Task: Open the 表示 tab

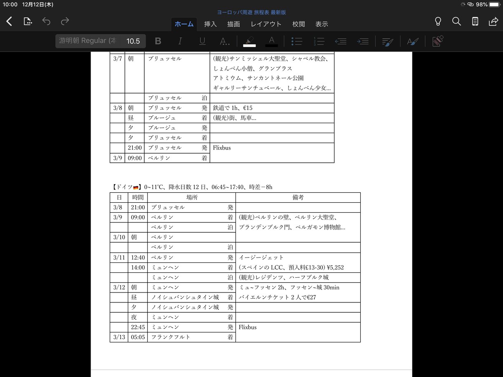Action: coord(322,24)
